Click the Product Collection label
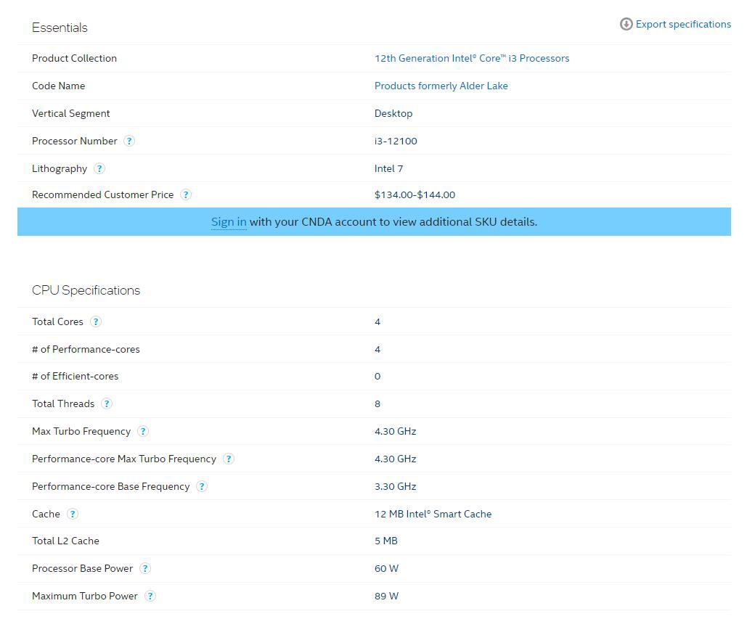The height and width of the screenshot is (627, 747). (74, 58)
